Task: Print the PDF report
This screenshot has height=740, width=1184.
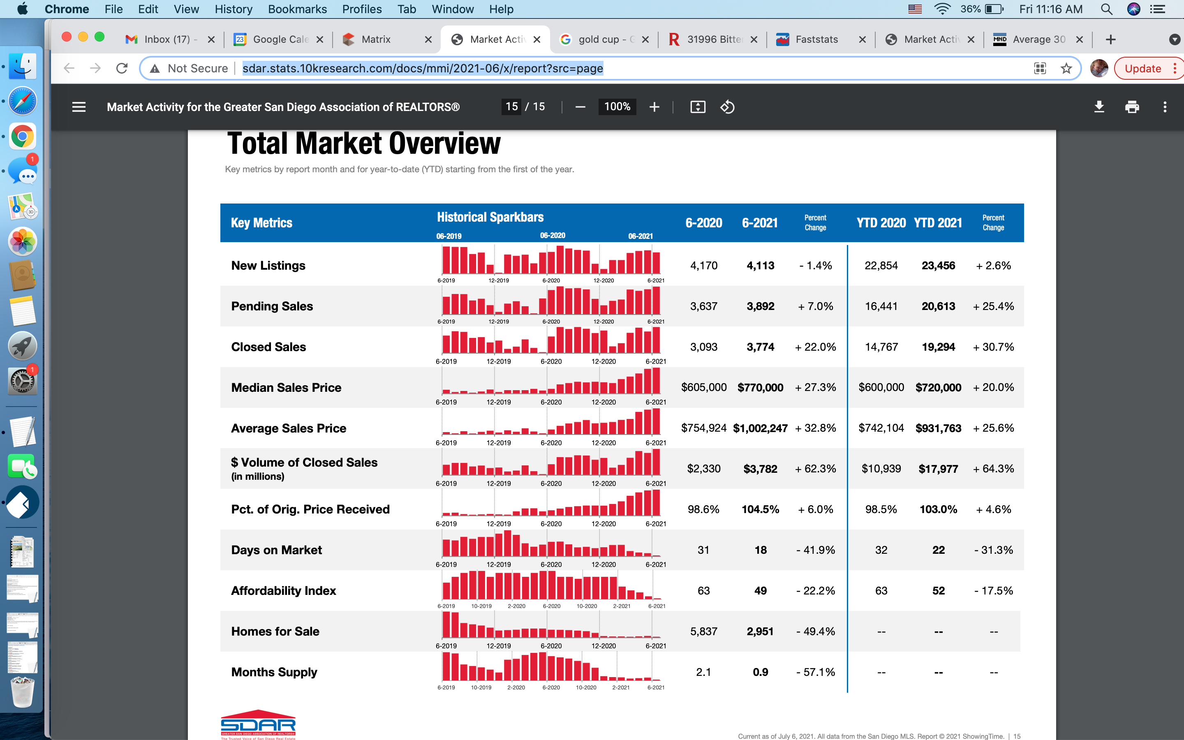Action: 1132,107
